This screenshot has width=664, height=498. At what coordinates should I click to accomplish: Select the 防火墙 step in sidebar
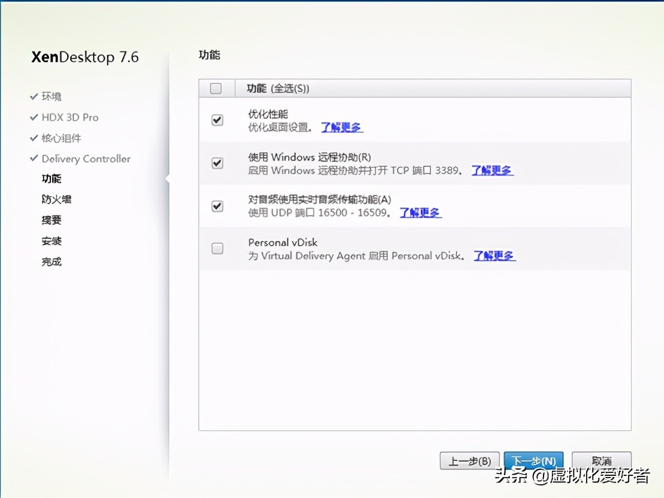coord(57,199)
